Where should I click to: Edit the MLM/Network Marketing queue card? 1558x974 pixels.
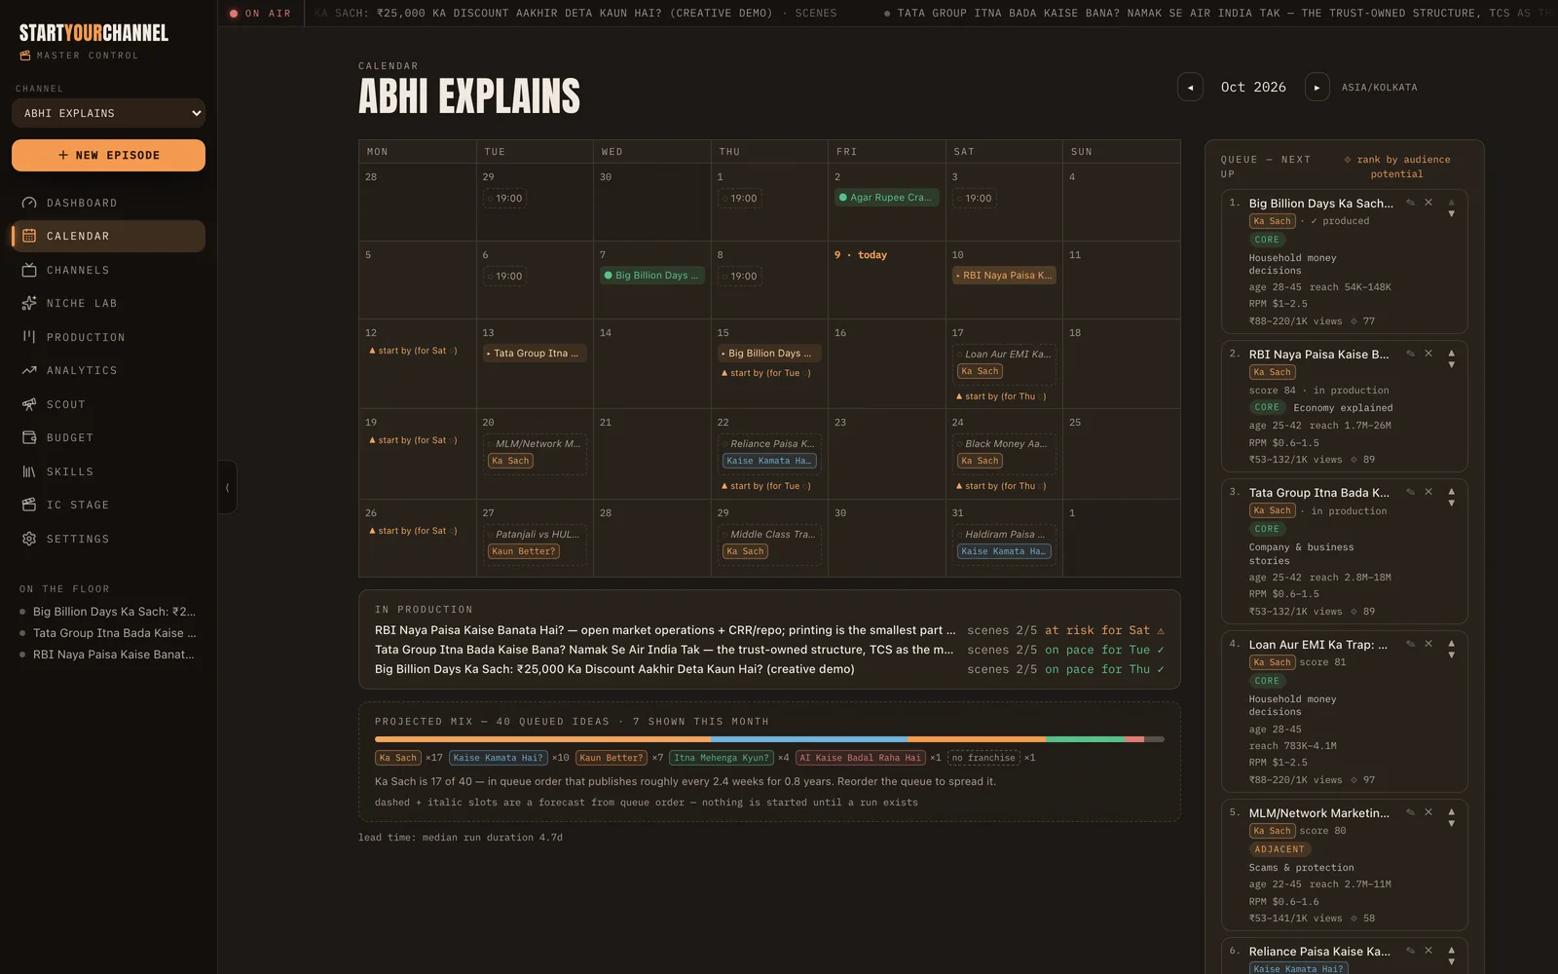click(x=1410, y=812)
